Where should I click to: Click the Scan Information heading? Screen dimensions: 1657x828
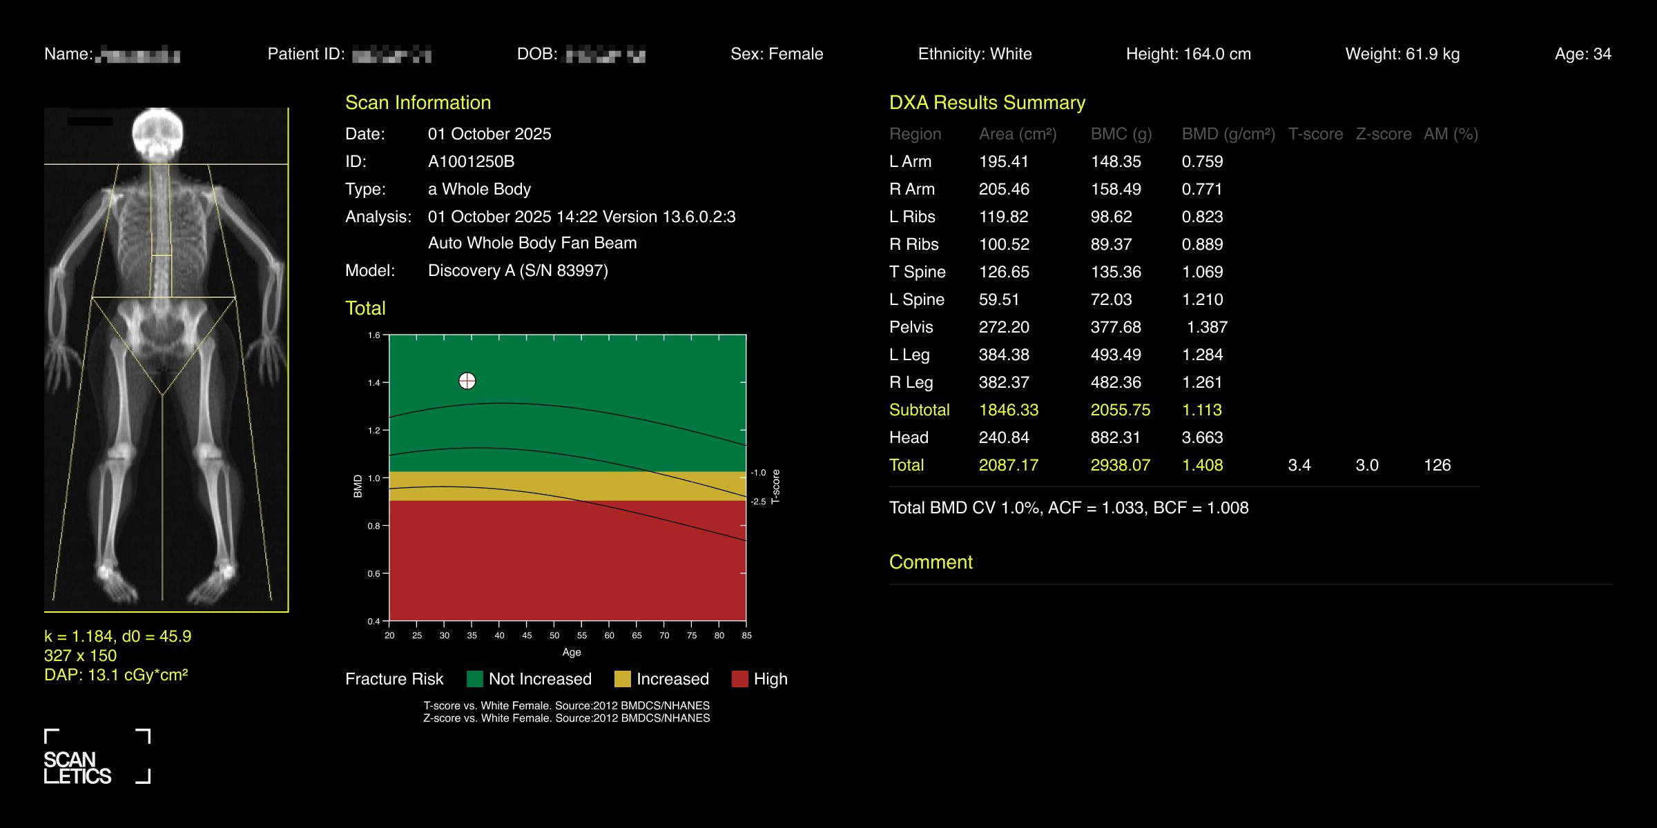(x=418, y=103)
